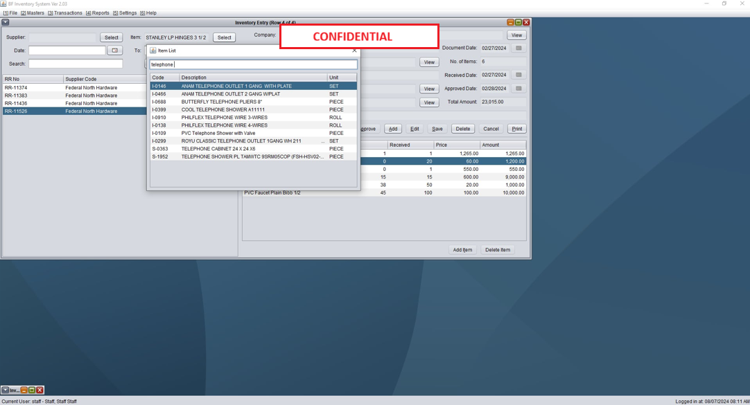Click the View button beside Approved Date

pos(429,89)
